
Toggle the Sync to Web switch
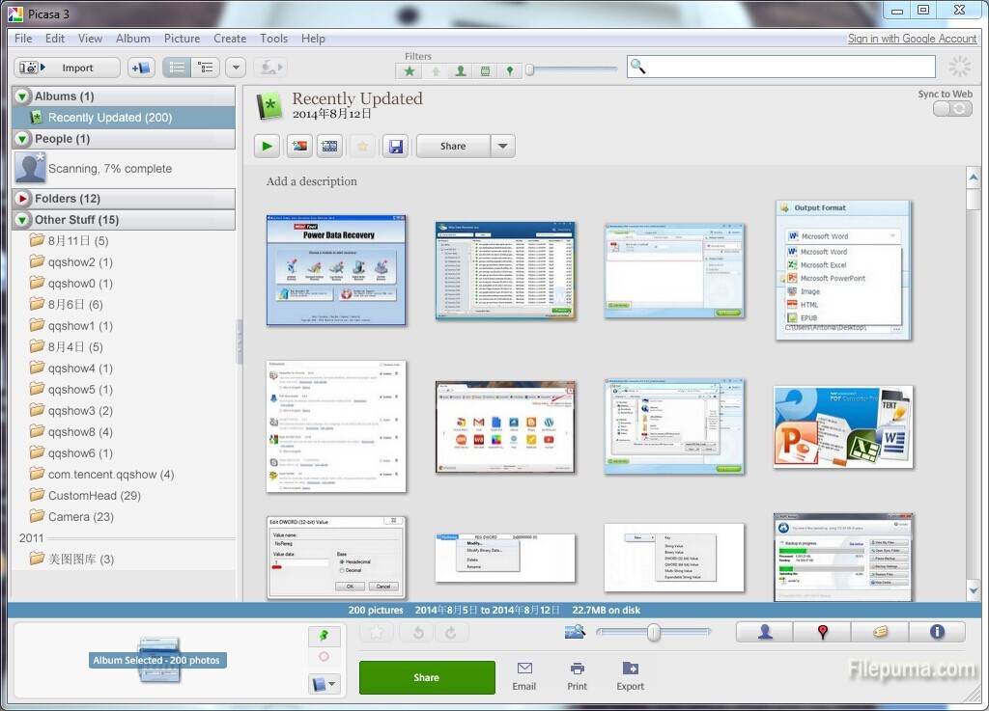(952, 109)
